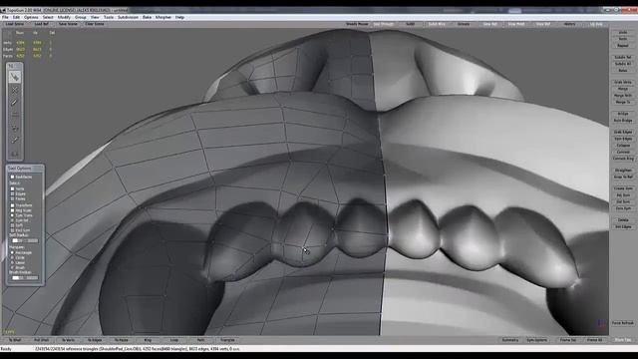The height and width of the screenshot is (359, 638).
Task: Select the arrow-pointer Edit tool icon
Action: coord(15,77)
